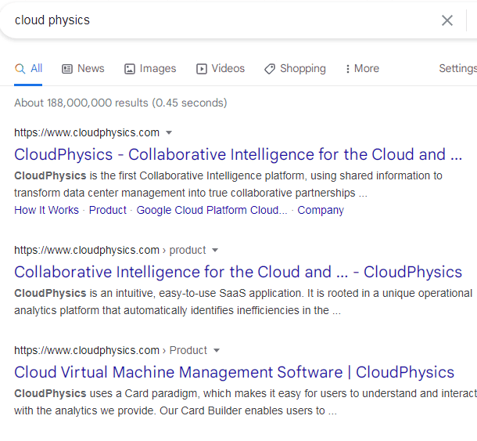
Task: Select the All search tab
Action: pyautogui.click(x=28, y=69)
